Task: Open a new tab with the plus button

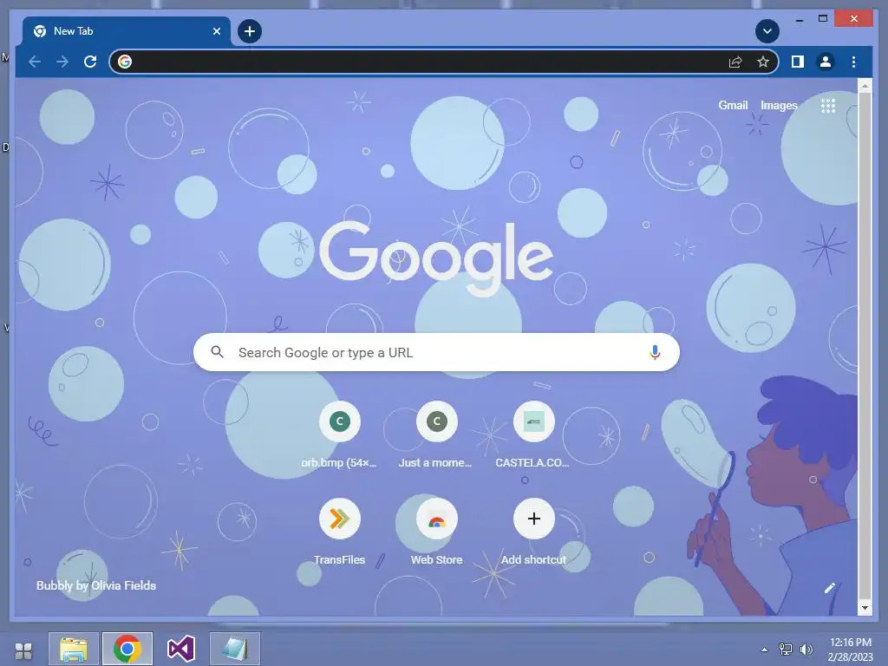Action: pos(250,31)
